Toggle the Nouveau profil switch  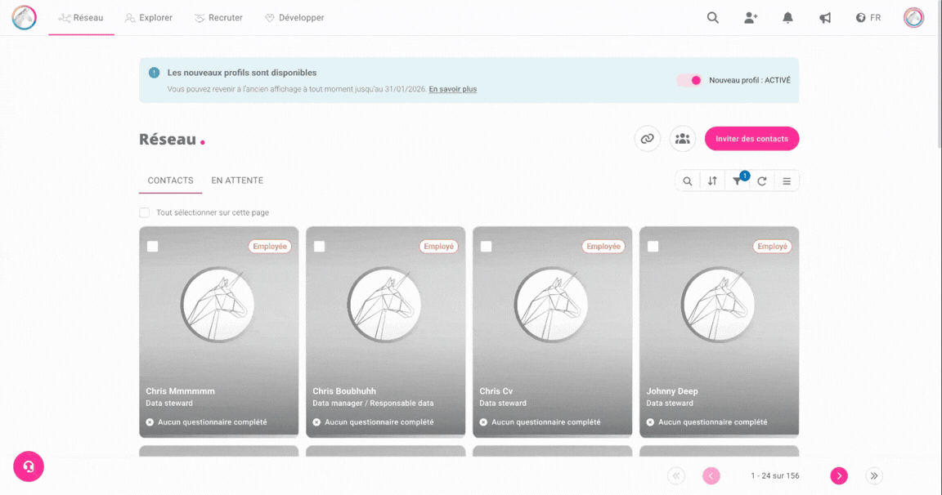[689, 80]
